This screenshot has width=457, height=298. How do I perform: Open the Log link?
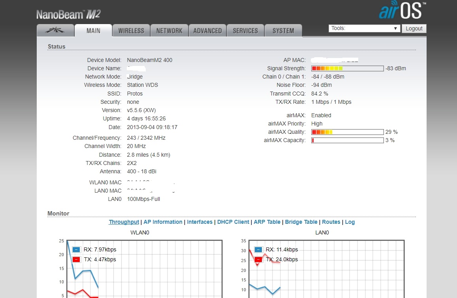(x=350, y=222)
